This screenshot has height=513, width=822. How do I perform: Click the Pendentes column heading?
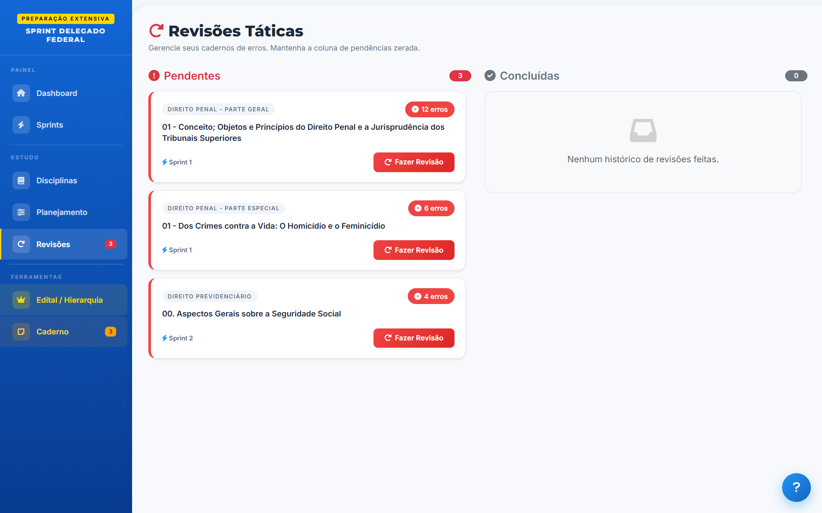click(x=192, y=76)
